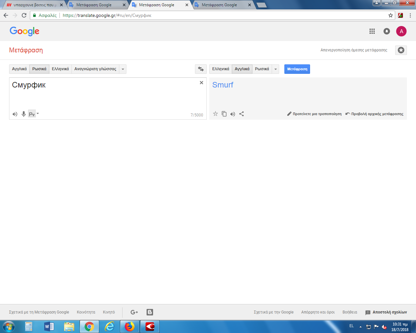Select Αναγνώριση γλώσσας source option
416x333 pixels.
point(95,69)
